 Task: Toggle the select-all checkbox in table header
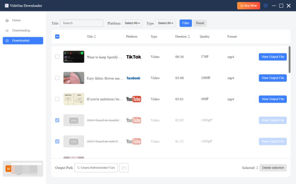[x=57, y=37]
